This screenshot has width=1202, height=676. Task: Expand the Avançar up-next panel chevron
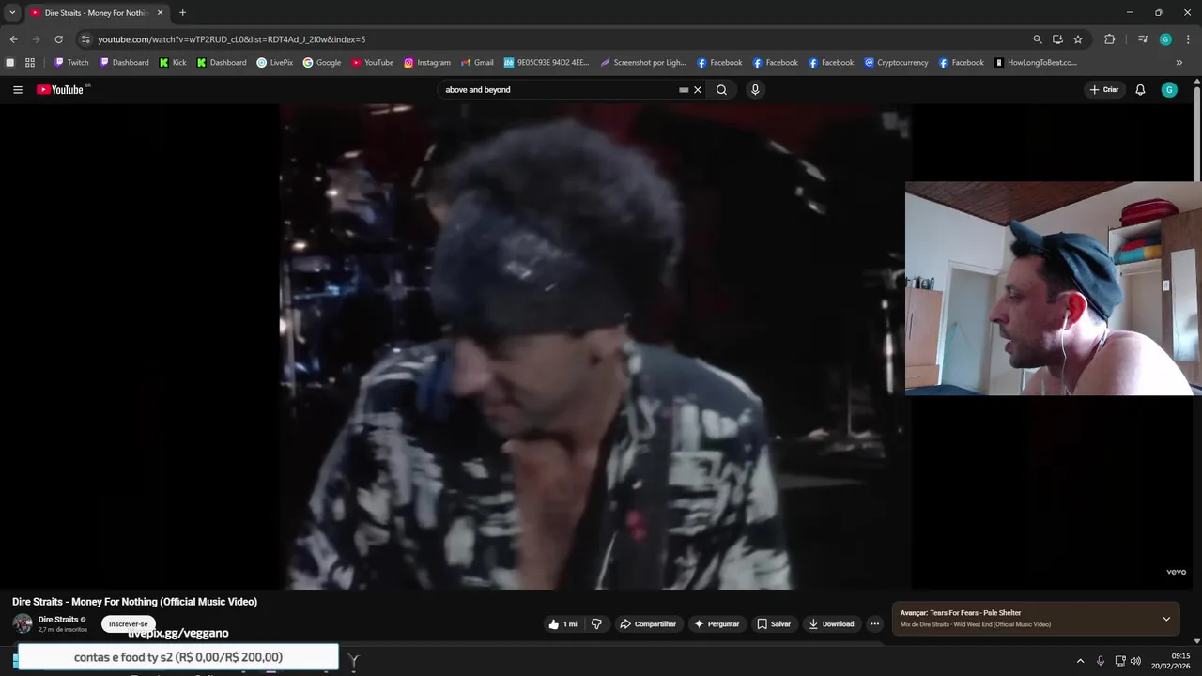[1166, 619]
